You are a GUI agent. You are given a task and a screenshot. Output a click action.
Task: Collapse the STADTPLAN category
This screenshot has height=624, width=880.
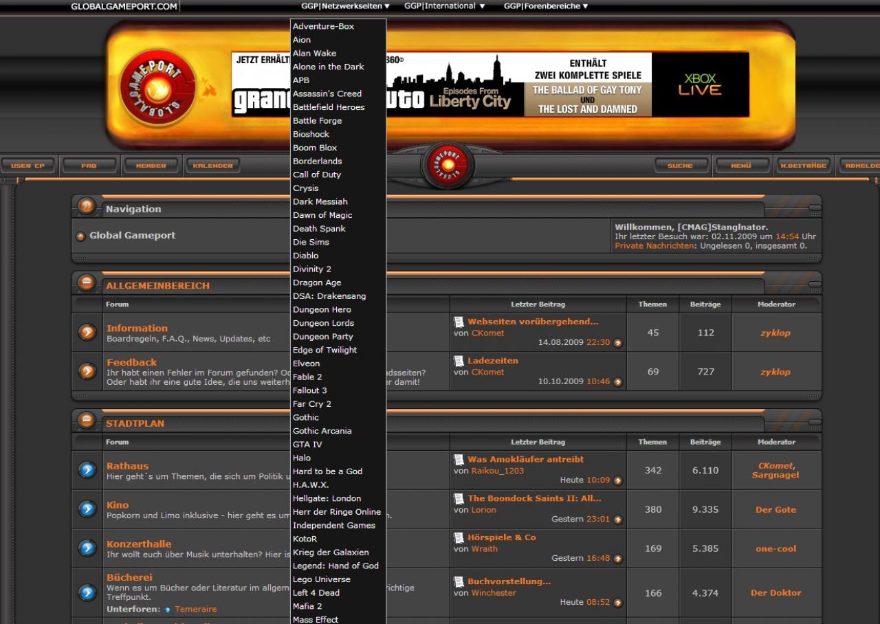point(87,419)
